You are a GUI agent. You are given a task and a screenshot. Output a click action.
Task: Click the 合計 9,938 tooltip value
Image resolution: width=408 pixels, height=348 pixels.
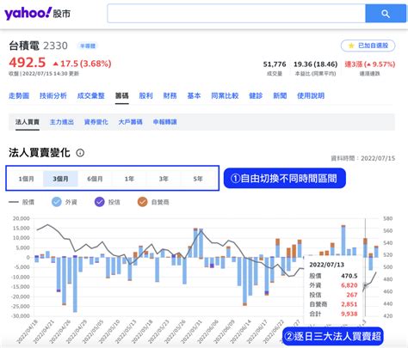349,314
